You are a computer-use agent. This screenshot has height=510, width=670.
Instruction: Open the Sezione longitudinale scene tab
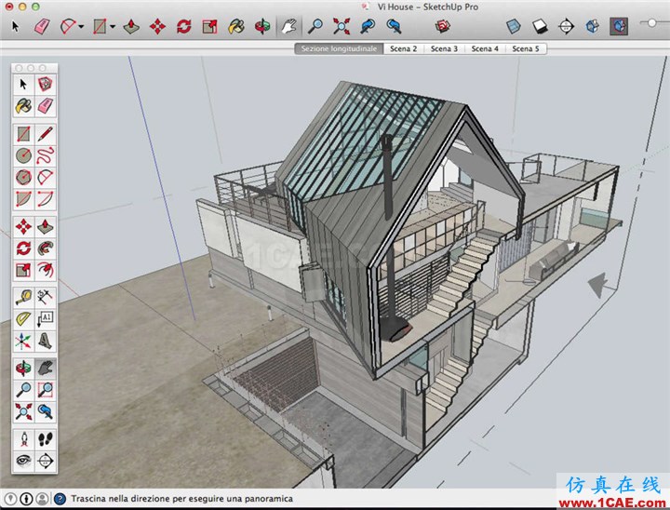point(339,48)
